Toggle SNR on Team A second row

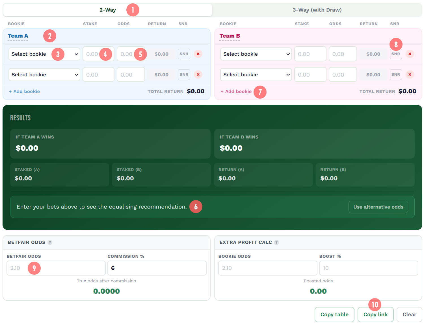(x=184, y=75)
